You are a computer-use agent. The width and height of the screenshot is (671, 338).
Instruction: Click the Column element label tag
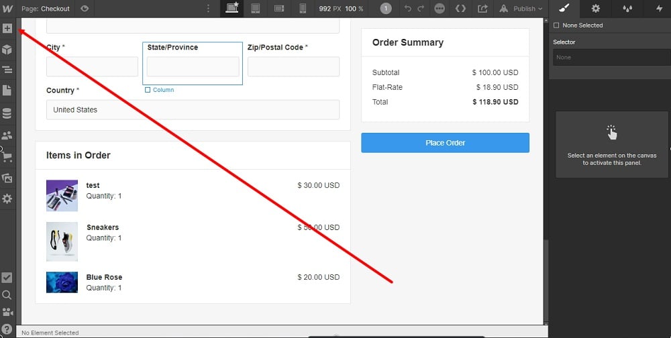click(x=159, y=90)
